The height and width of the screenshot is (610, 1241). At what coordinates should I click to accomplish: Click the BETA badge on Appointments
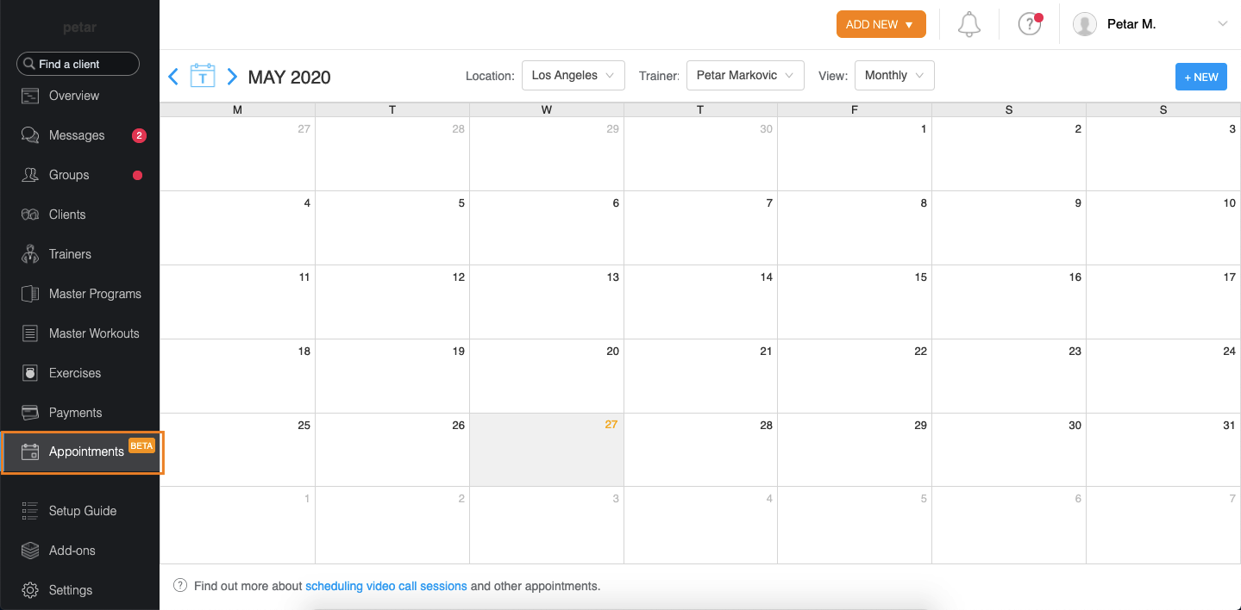141,445
